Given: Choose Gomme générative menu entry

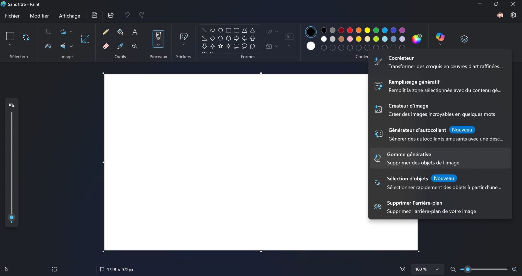Looking at the screenshot, I should click(440, 158).
